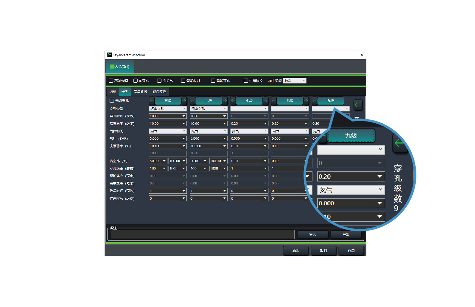The height and width of the screenshot is (307, 475).
Task: Hit the right arrow beside 七级
Action: (265, 101)
